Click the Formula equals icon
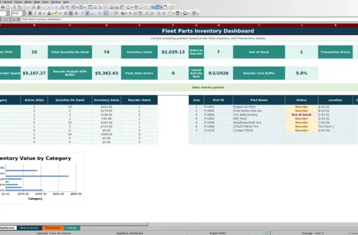 18,20
